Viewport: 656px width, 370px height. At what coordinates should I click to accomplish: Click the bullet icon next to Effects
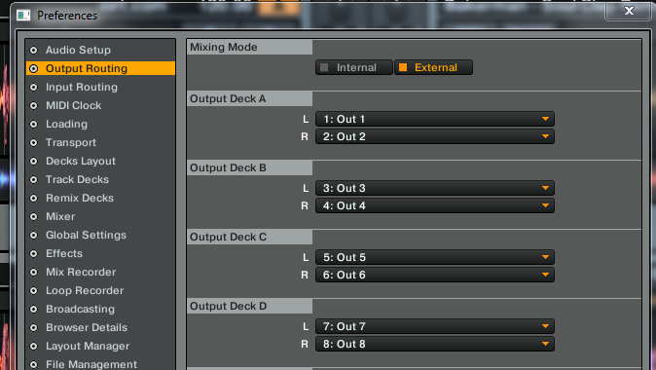tap(33, 253)
